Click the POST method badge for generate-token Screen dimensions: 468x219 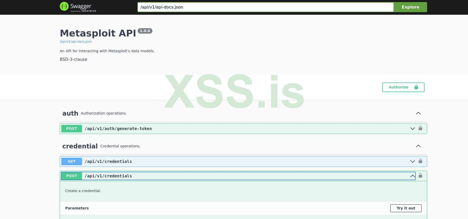72,129
